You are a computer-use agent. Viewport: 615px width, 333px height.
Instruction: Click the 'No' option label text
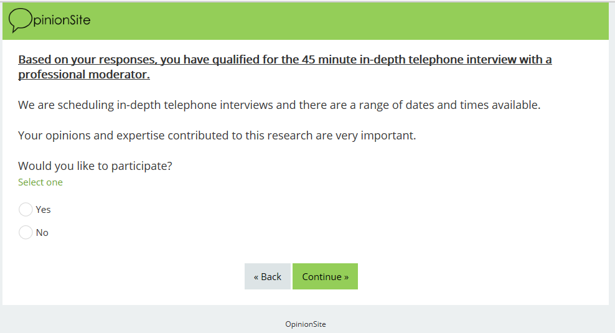coord(42,233)
